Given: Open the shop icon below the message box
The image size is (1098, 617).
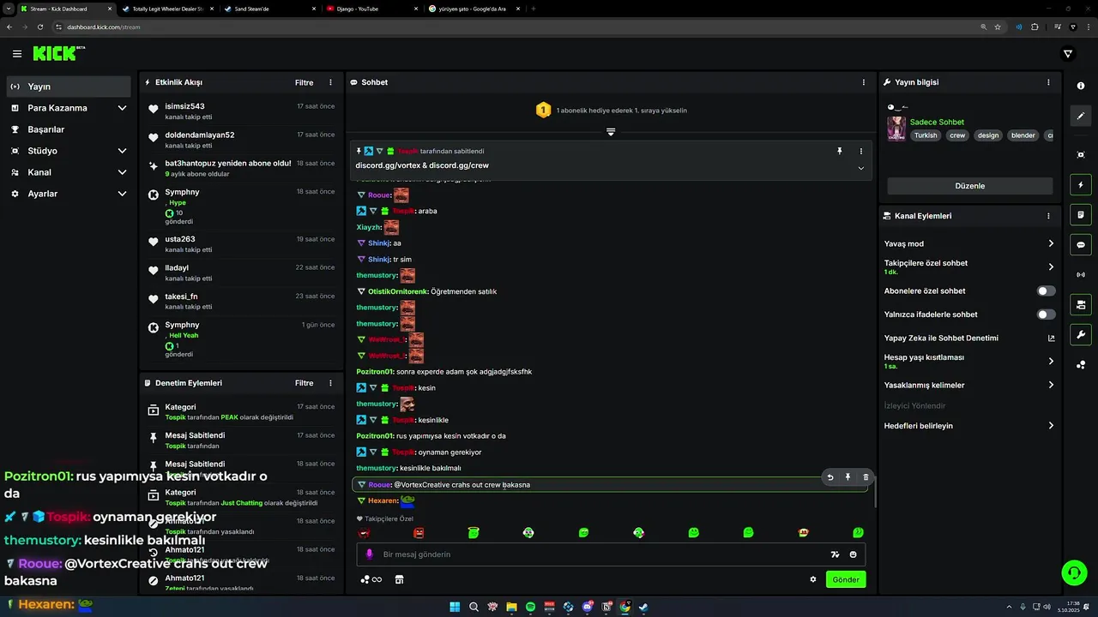Looking at the screenshot, I should point(399,579).
